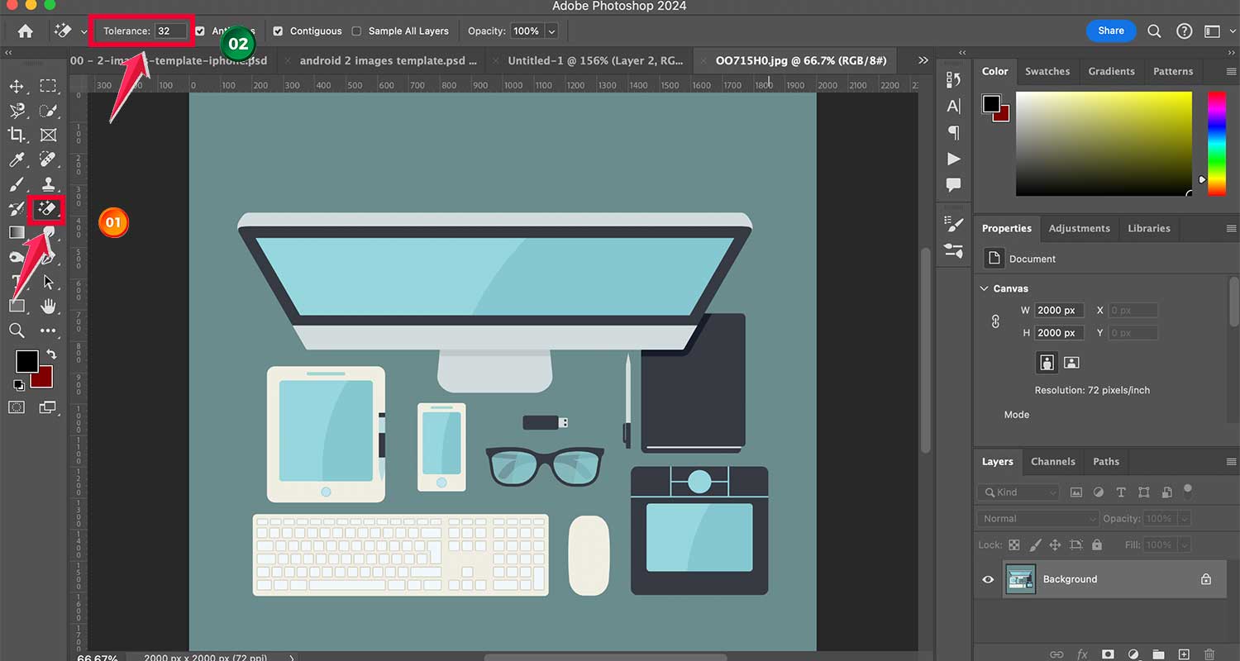The width and height of the screenshot is (1240, 661).
Task: Create a new layer in Layers panel
Action: coord(1184,654)
